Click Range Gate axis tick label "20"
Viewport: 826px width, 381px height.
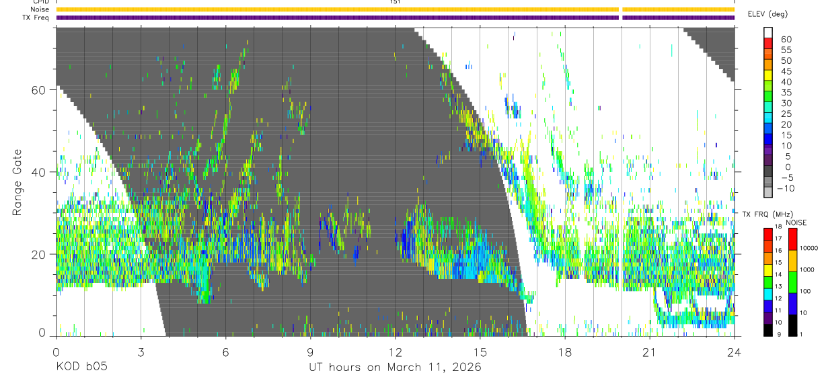tap(39, 254)
